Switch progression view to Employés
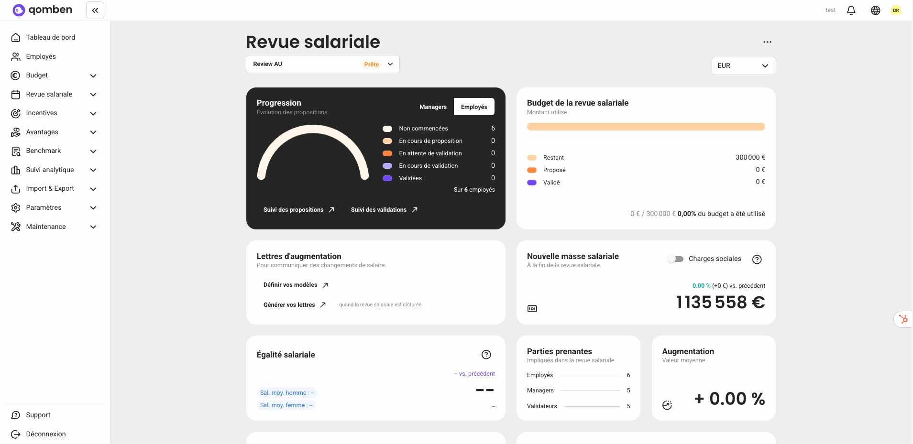The width and height of the screenshot is (913, 444). click(x=474, y=107)
